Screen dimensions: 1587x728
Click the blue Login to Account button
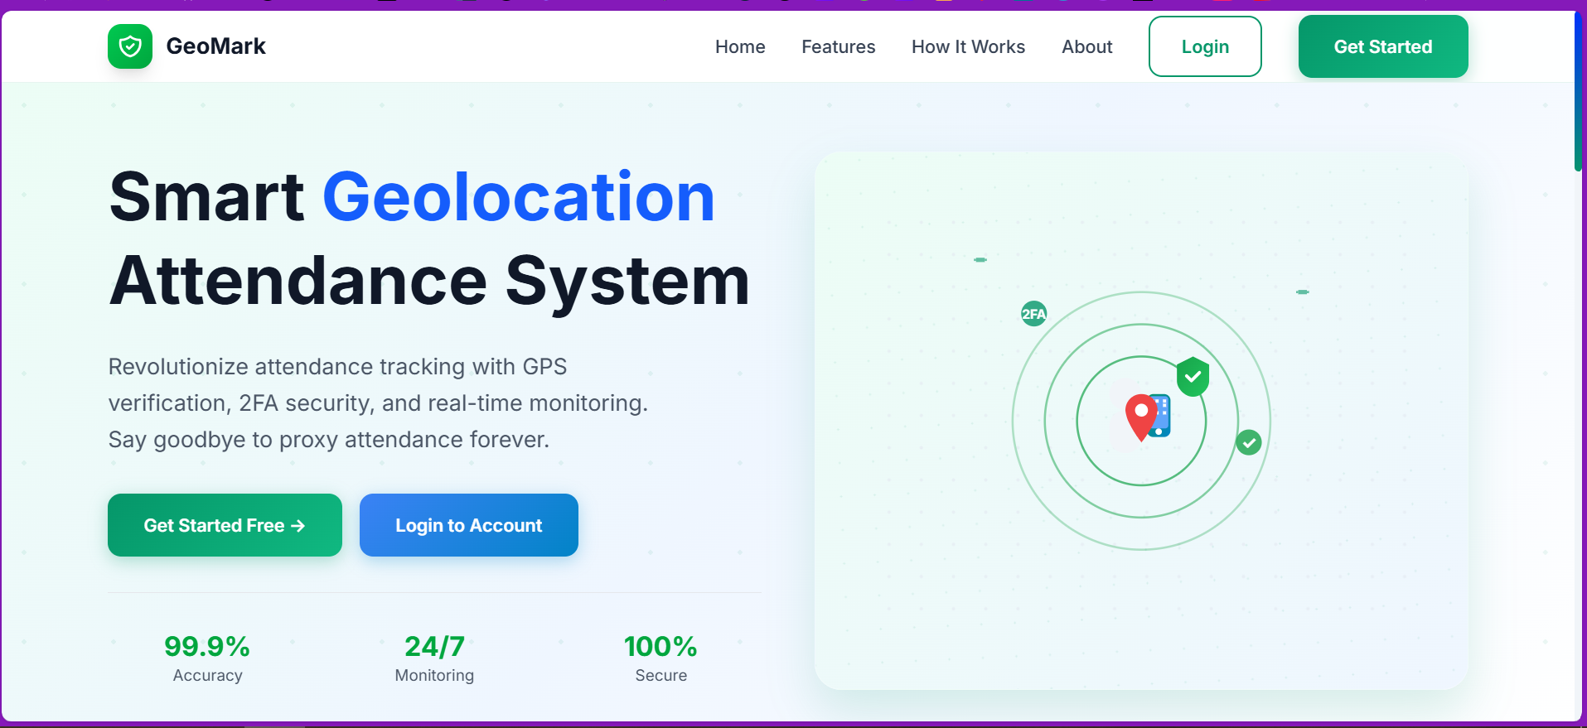(468, 525)
